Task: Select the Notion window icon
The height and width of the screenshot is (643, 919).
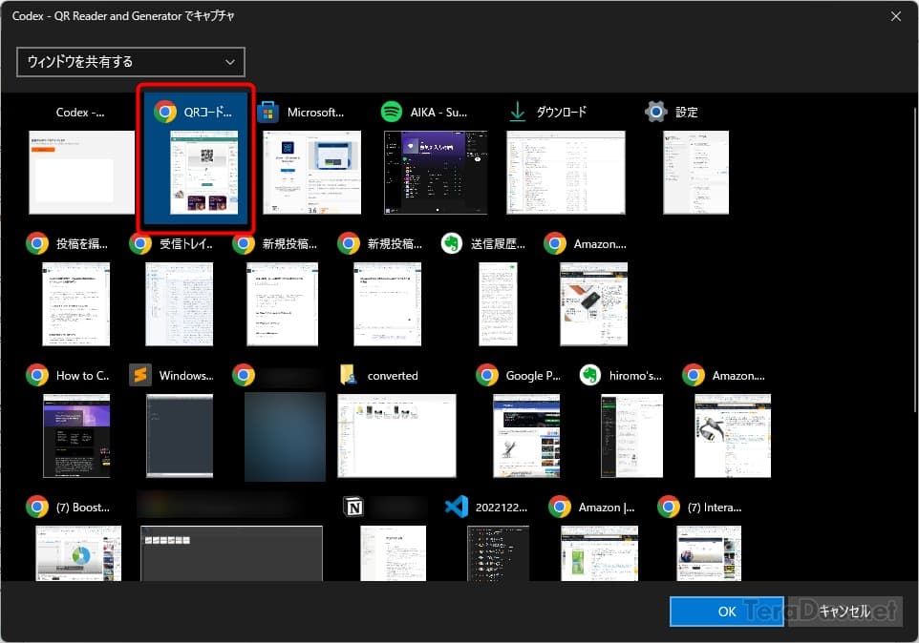Action: click(x=353, y=507)
